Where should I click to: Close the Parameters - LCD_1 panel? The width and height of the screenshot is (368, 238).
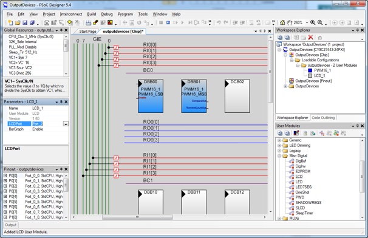click(x=66, y=102)
